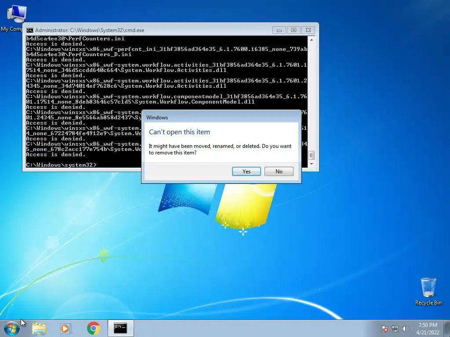Image resolution: width=450 pixels, height=337 pixels.
Task: Select the Recycle Bin desktop icon
Action: [x=428, y=291]
